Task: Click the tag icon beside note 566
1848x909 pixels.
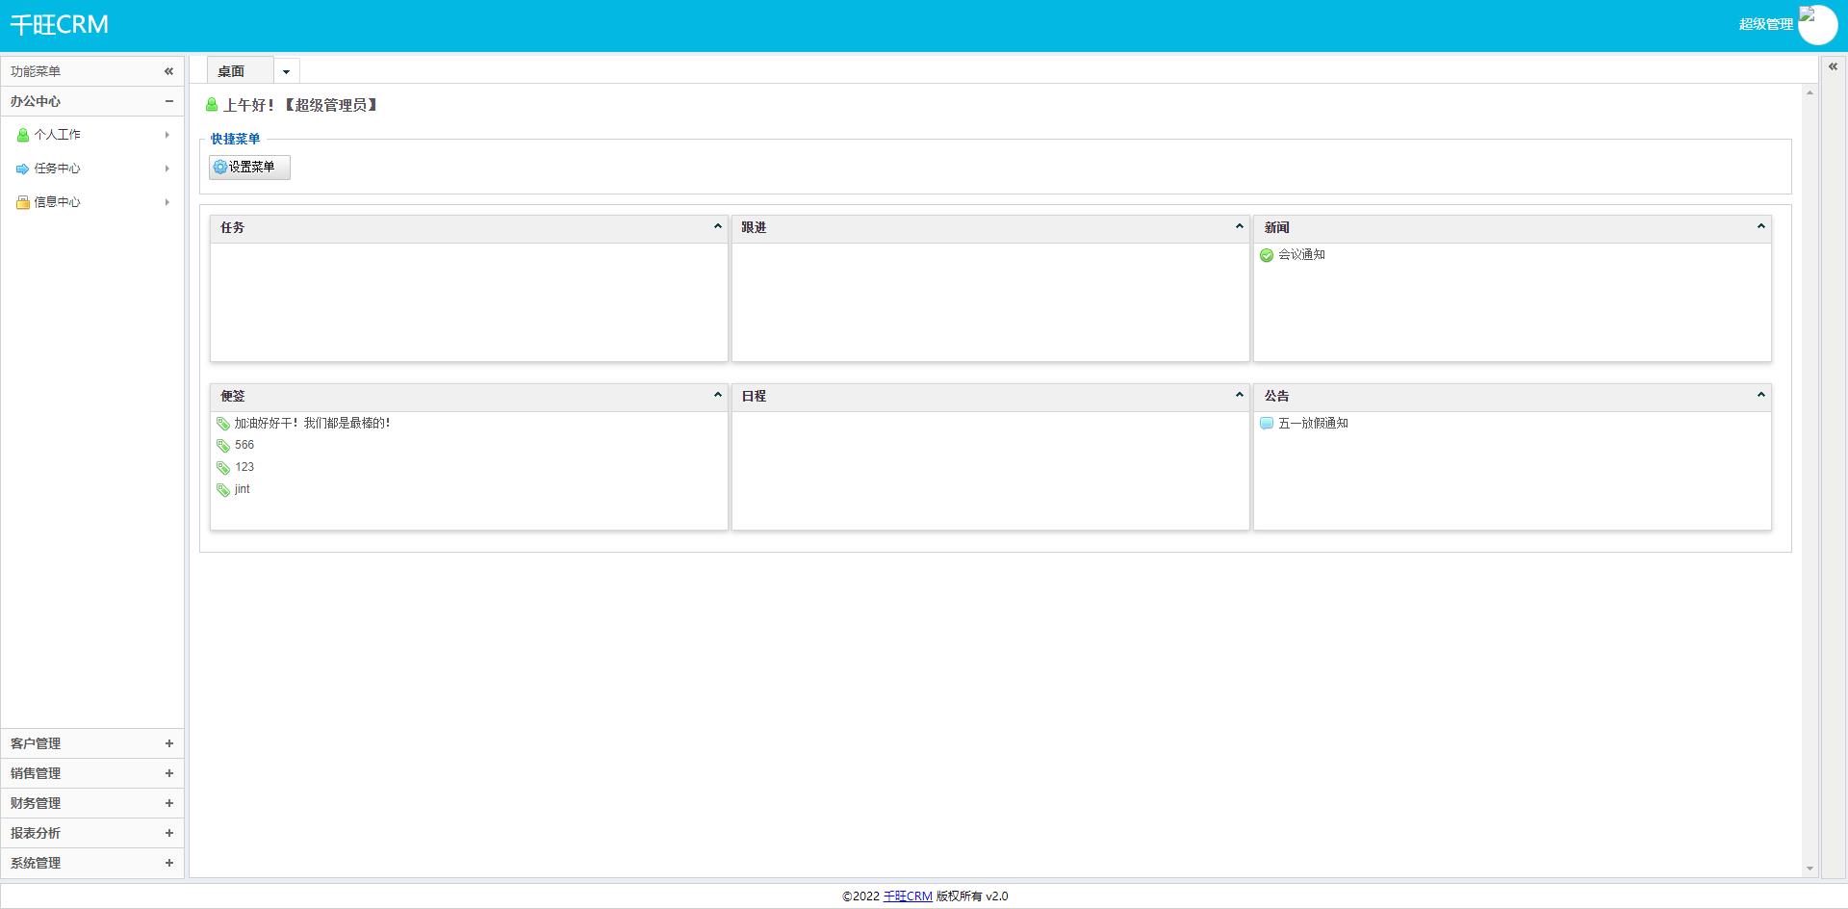Action: click(223, 446)
